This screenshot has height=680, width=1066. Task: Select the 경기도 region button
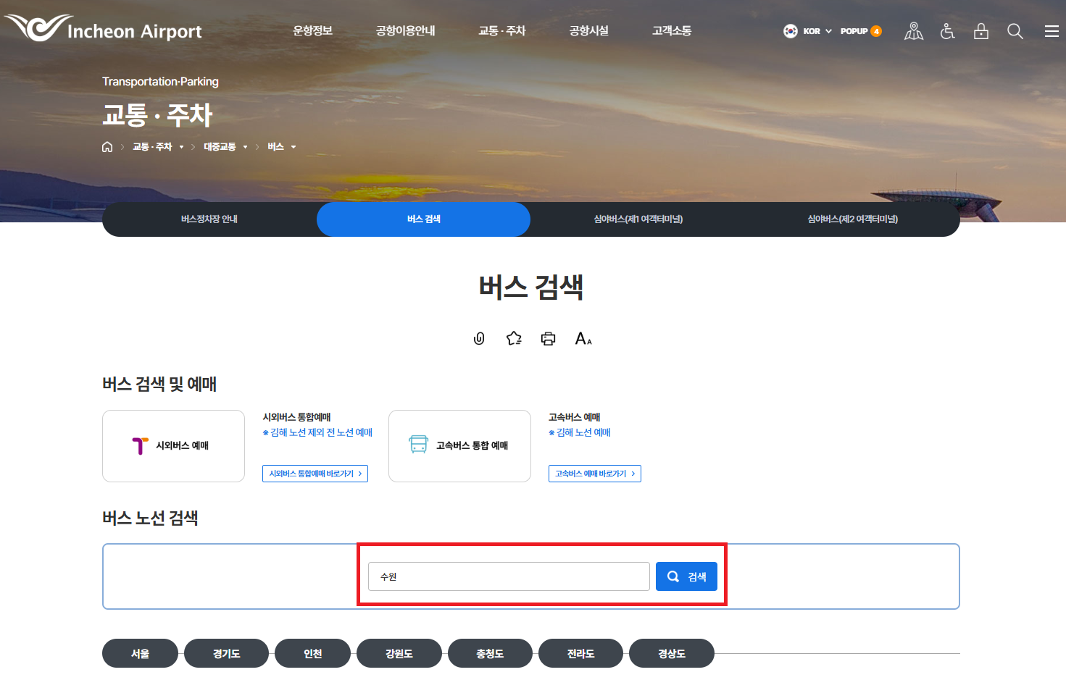(226, 652)
